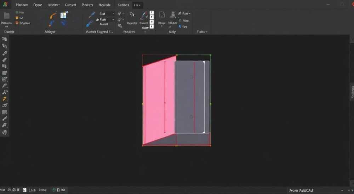Screen dimensions: 354x194
Task: Select the orange curved arc tool icon
Action: [52, 16]
